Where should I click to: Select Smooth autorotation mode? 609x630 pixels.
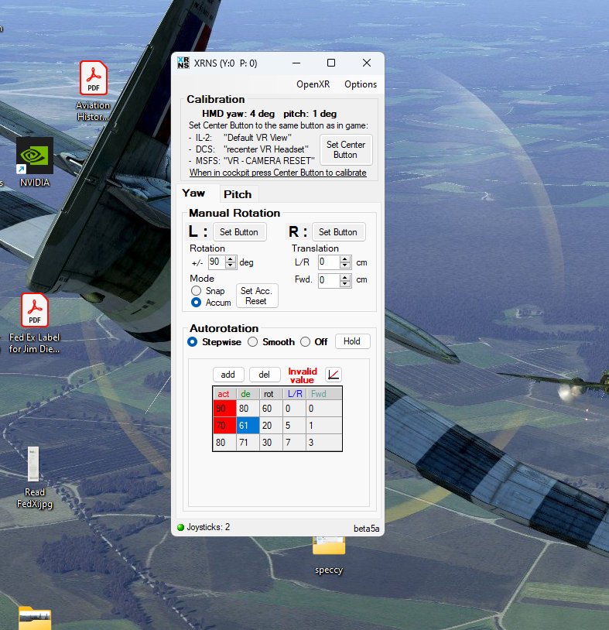point(253,342)
